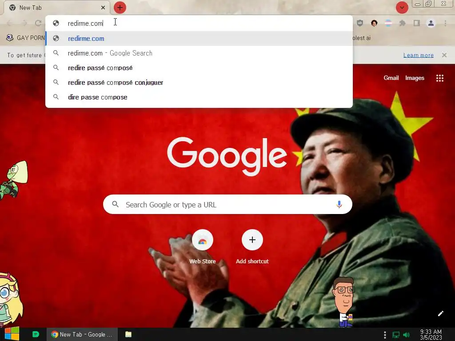Image resolution: width=455 pixels, height=341 pixels.
Task: Choose the 'dire passe compose' suggestion
Action: point(199,97)
